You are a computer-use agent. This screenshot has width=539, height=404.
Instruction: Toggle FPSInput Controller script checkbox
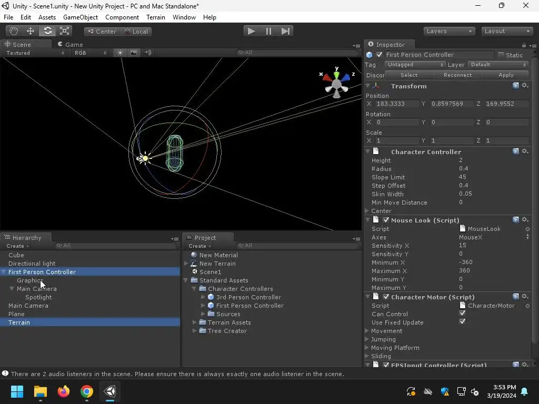pyautogui.click(x=386, y=365)
